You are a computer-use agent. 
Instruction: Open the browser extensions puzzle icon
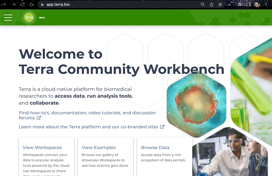240,5
